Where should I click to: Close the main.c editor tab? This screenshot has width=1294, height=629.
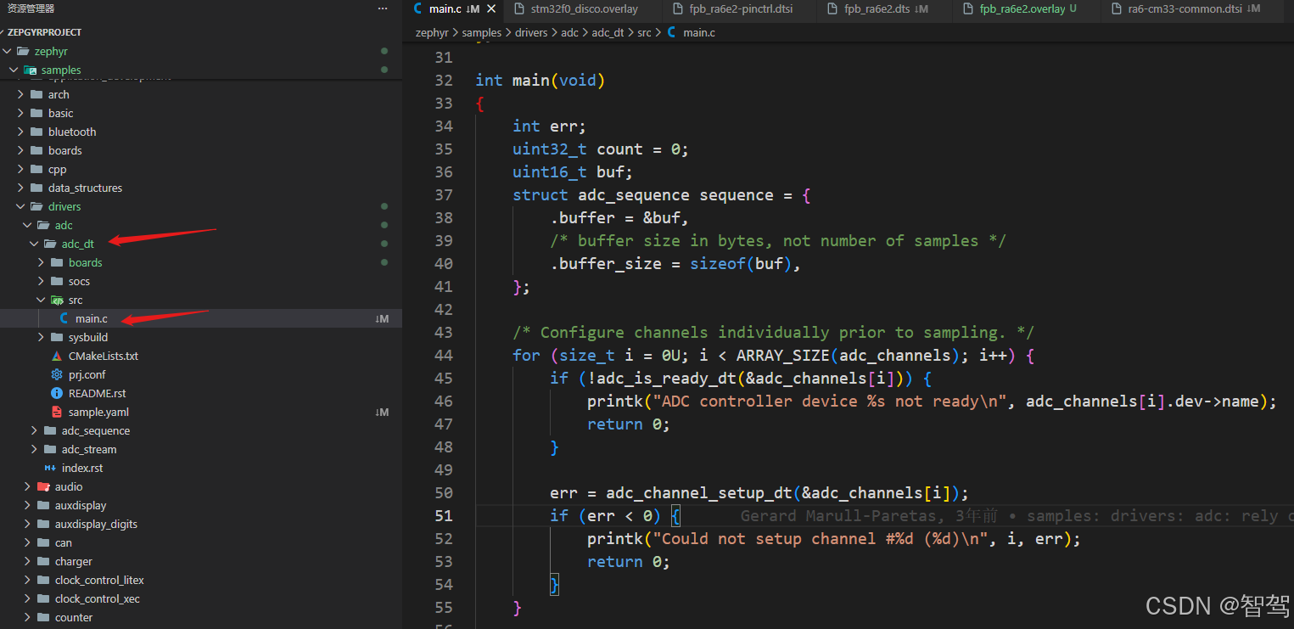(x=491, y=9)
